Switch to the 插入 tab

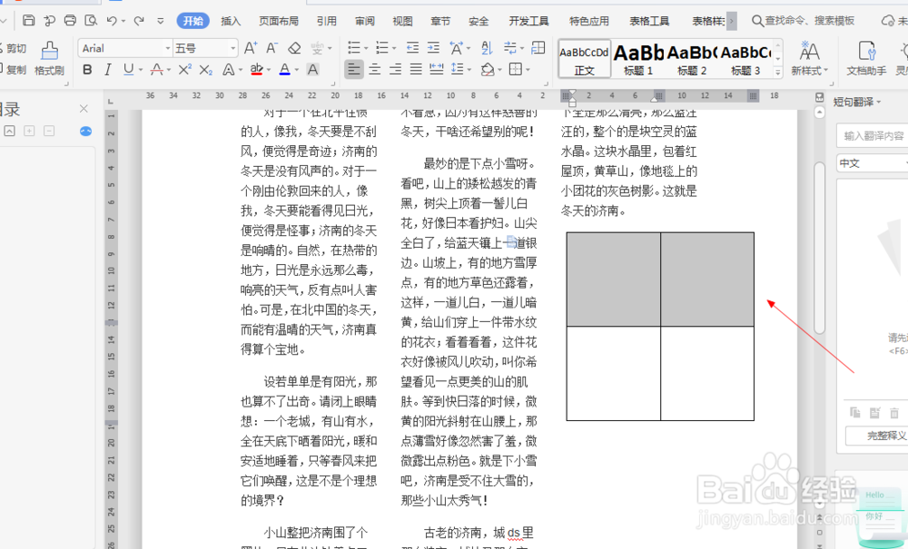pyautogui.click(x=231, y=22)
